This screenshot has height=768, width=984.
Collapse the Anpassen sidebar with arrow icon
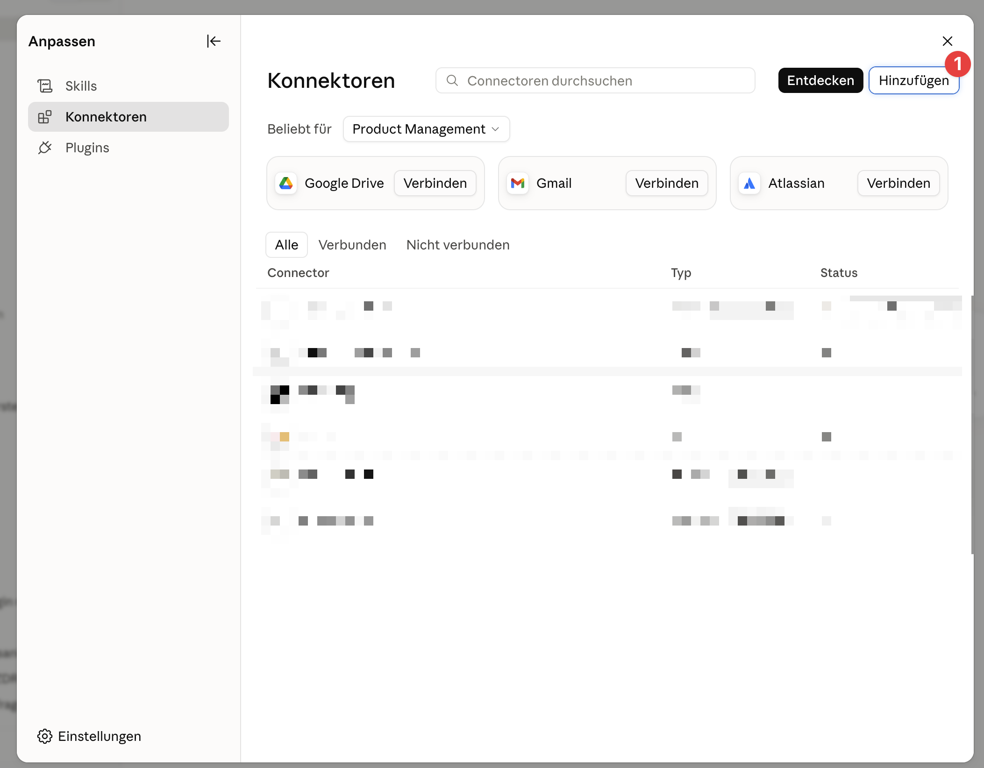point(214,41)
